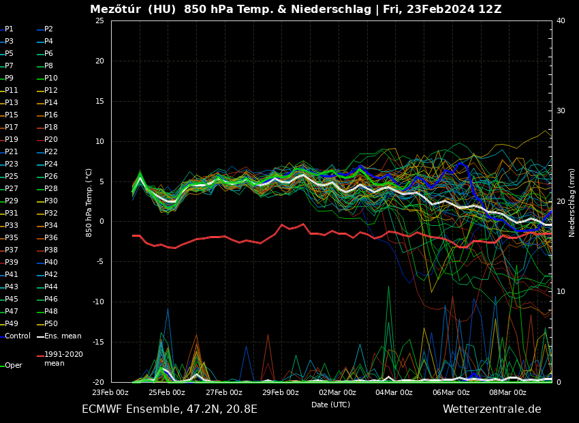Image resolution: width=579 pixels, height=423 pixels.
Task: Click the Wetterzentrale.de text
Action: [x=492, y=409]
